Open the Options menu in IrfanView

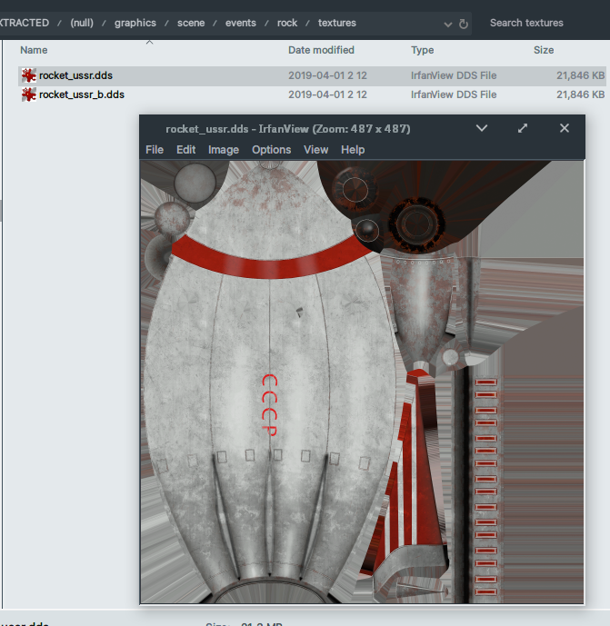tap(271, 150)
